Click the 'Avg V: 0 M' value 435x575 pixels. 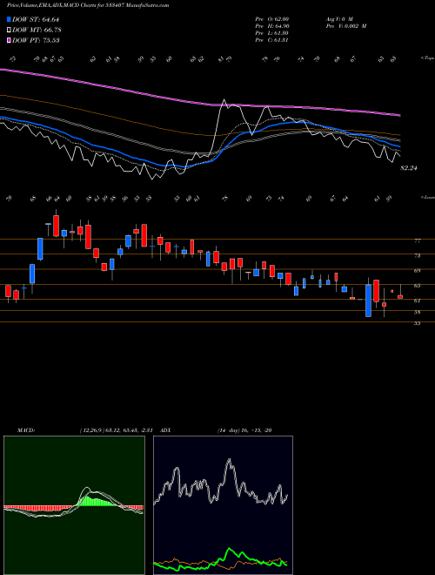coord(338,19)
